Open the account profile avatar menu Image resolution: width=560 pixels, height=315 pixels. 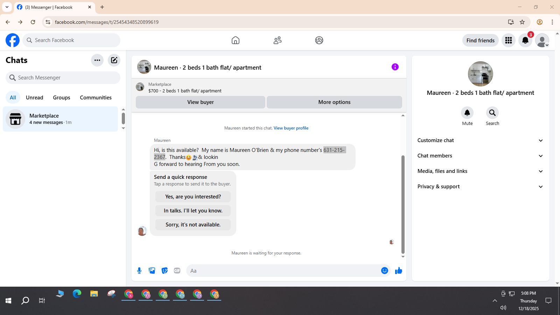542,40
